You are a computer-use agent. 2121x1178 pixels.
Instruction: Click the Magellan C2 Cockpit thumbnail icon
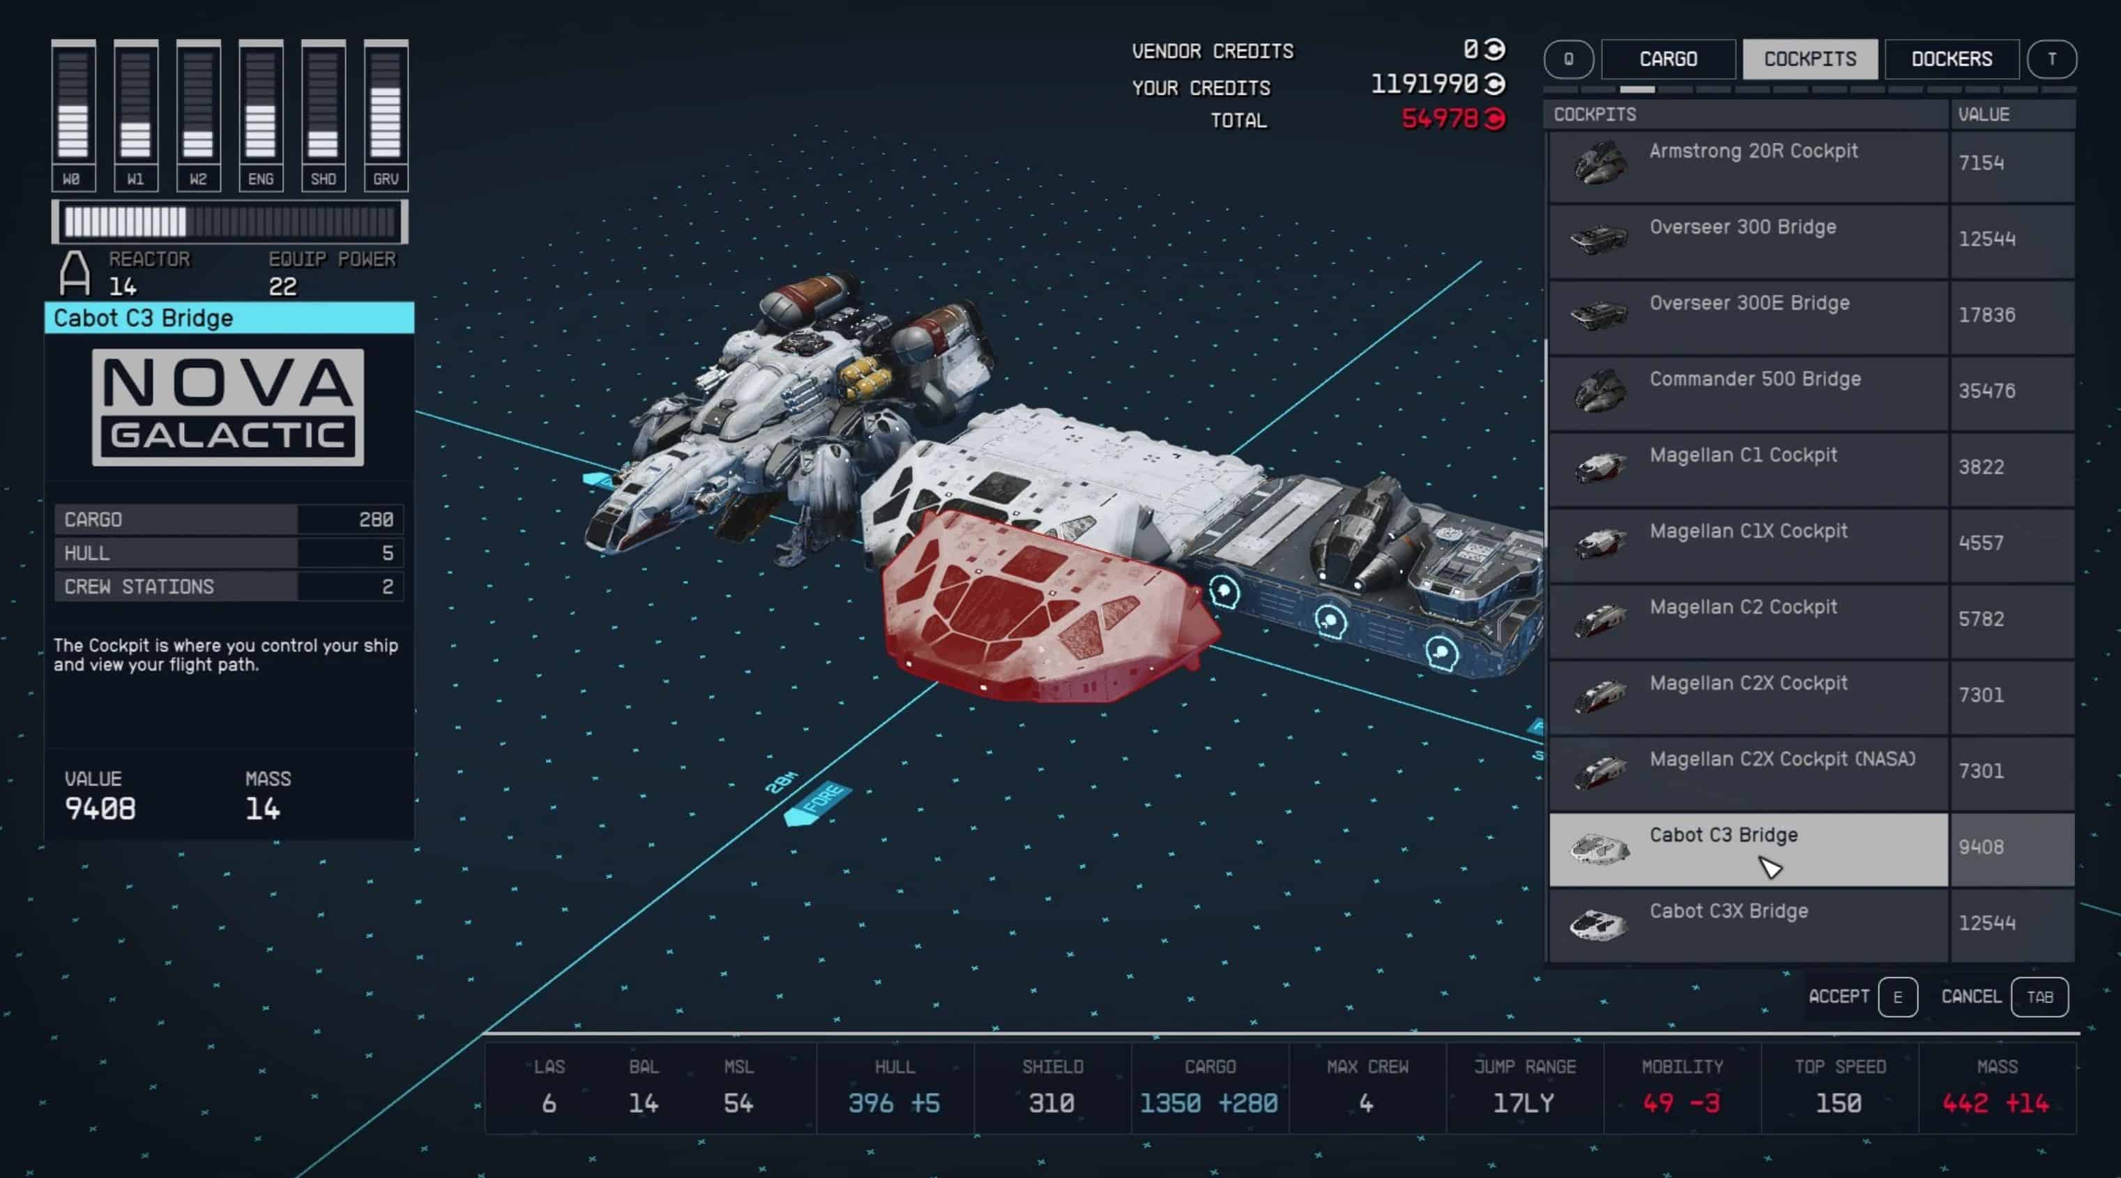point(1599,619)
